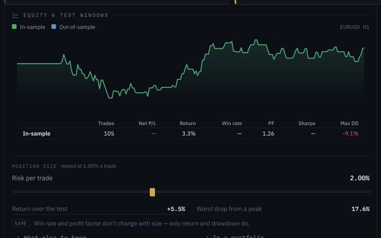
Task: Click the Max DD column header
Action: point(350,123)
